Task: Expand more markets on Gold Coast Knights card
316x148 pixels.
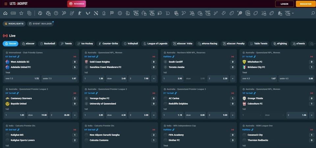Action: tap(154, 79)
